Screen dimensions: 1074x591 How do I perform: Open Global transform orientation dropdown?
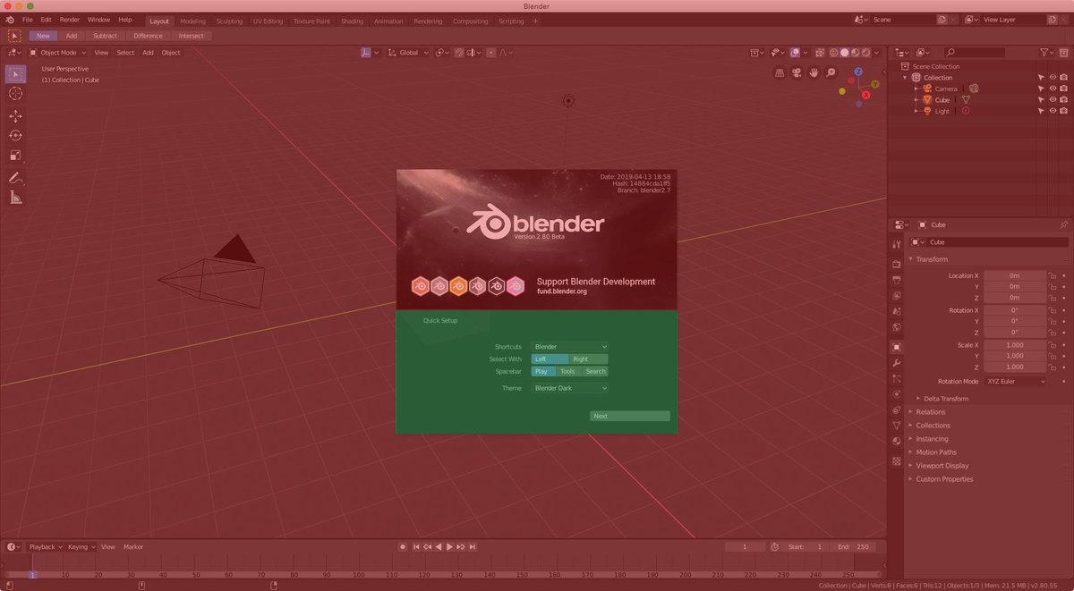pos(408,53)
